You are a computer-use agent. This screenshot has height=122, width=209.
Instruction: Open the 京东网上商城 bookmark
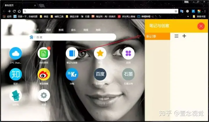point(126,17)
